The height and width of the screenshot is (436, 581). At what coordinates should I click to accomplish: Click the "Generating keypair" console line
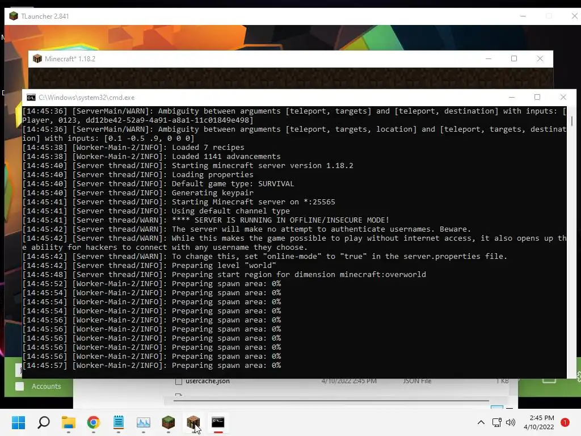click(x=138, y=193)
